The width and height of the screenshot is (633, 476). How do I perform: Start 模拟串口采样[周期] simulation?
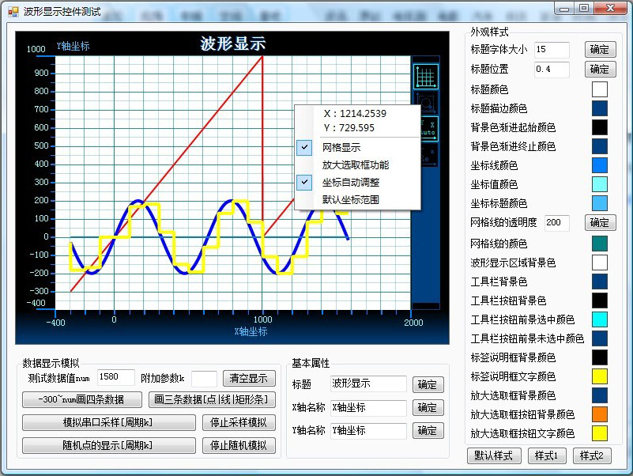click(108, 422)
